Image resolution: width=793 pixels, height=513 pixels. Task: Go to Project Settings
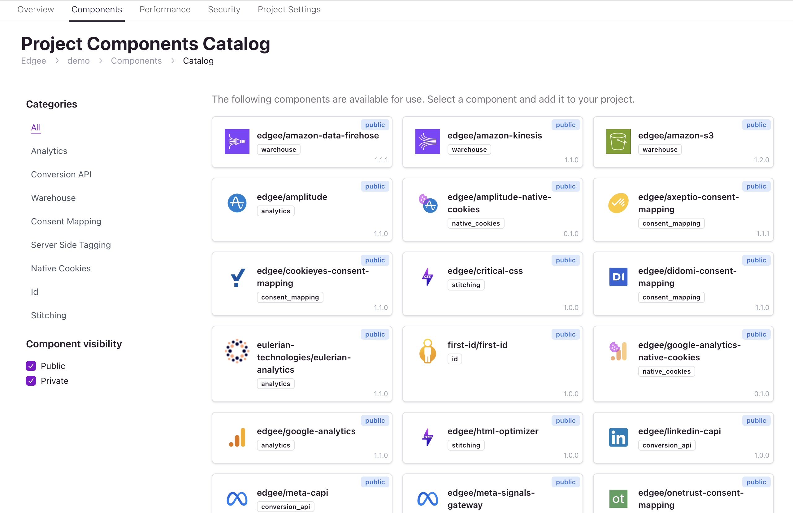pos(288,9)
